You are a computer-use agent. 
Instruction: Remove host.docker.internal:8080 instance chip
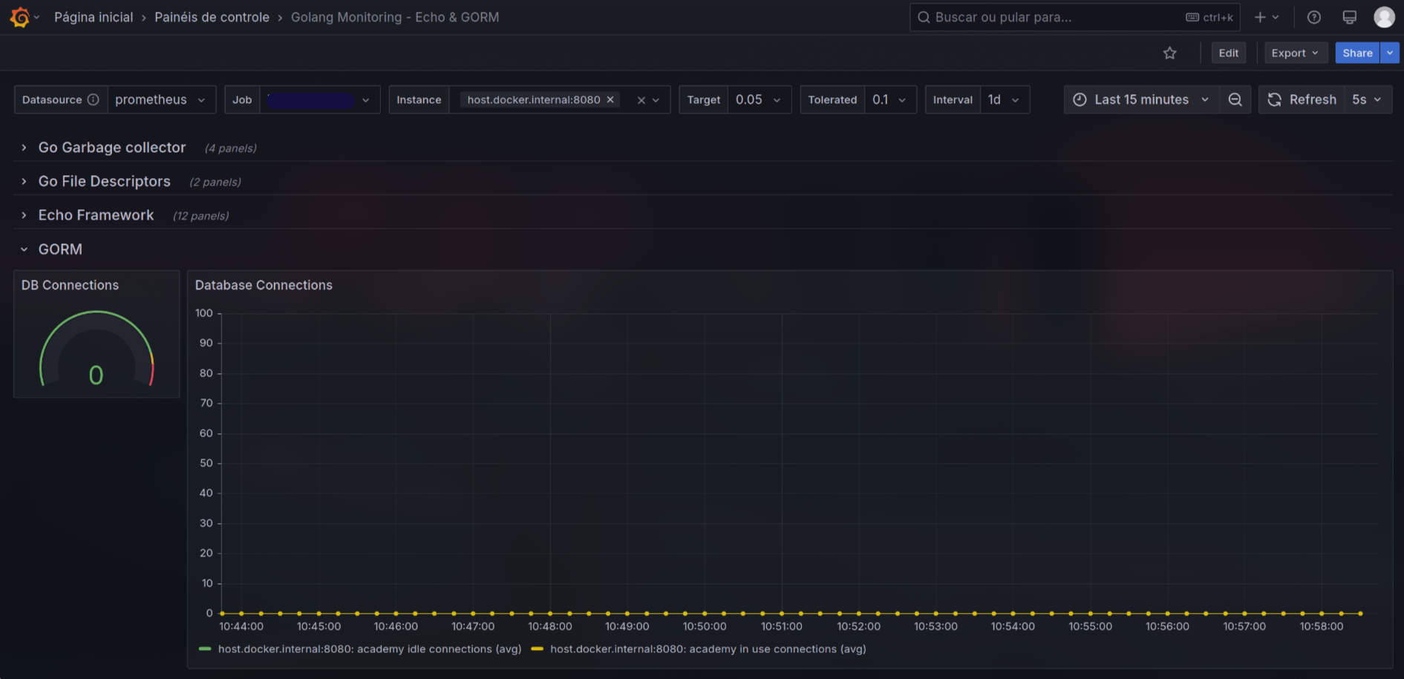pyautogui.click(x=610, y=99)
